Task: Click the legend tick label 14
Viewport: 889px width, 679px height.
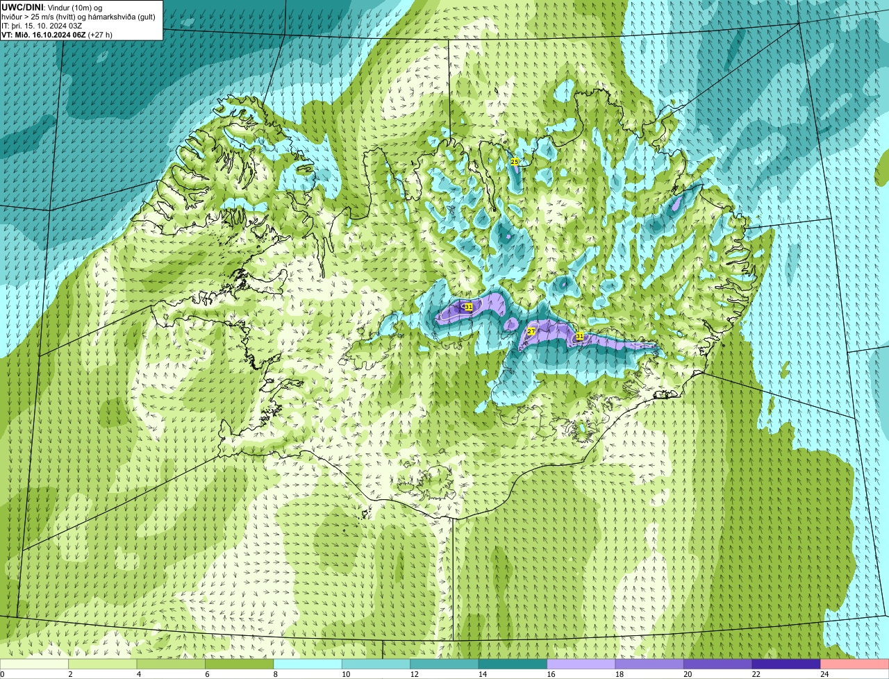Action: tap(482, 674)
